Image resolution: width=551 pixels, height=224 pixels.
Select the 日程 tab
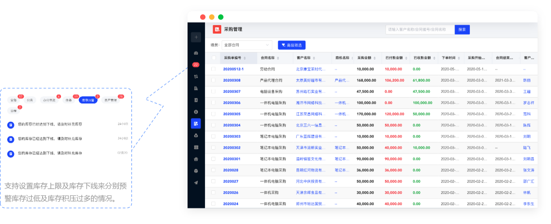(x=14, y=110)
